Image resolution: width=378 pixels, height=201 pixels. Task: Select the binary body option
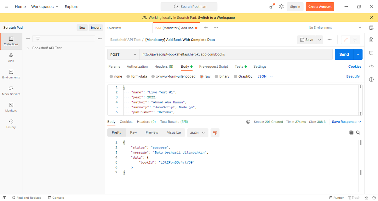point(216,76)
